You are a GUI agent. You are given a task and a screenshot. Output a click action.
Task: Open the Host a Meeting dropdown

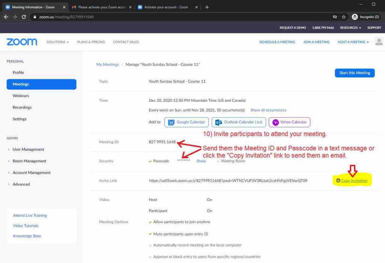[x=353, y=42]
